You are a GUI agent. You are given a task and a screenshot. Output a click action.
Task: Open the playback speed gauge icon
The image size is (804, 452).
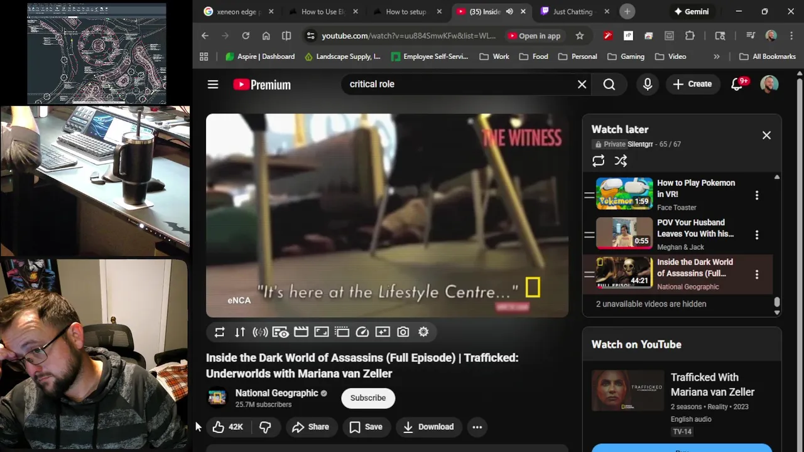click(362, 332)
